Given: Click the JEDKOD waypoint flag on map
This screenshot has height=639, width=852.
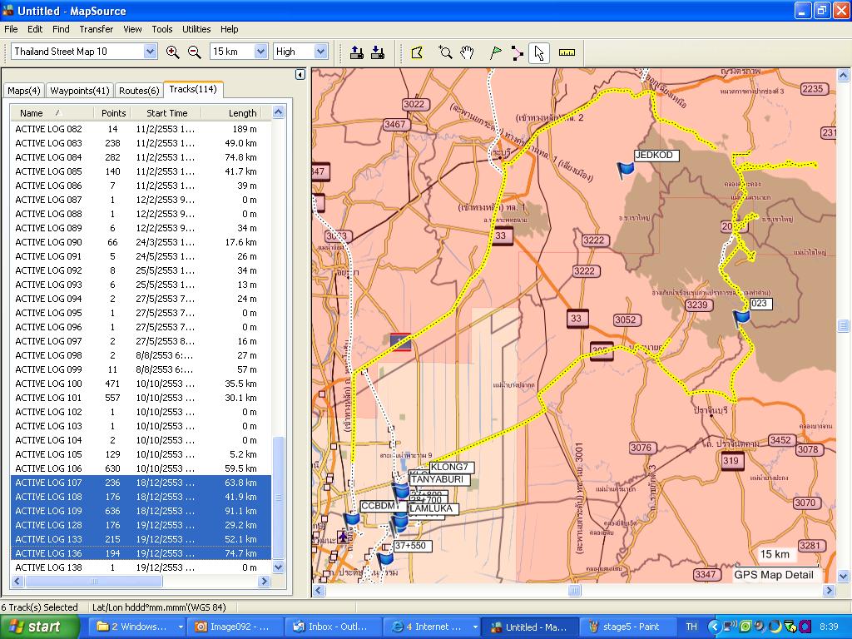Looking at the screenshot, I should [x=626, y=170].
